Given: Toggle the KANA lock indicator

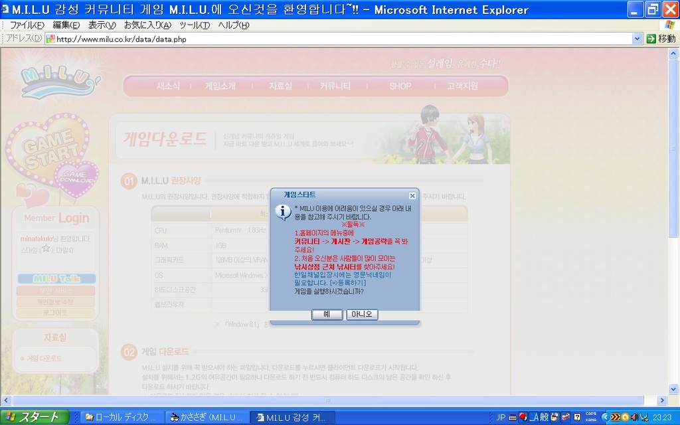Looking at the screenshot, I should pyautogui.click(x=591, y=420).
